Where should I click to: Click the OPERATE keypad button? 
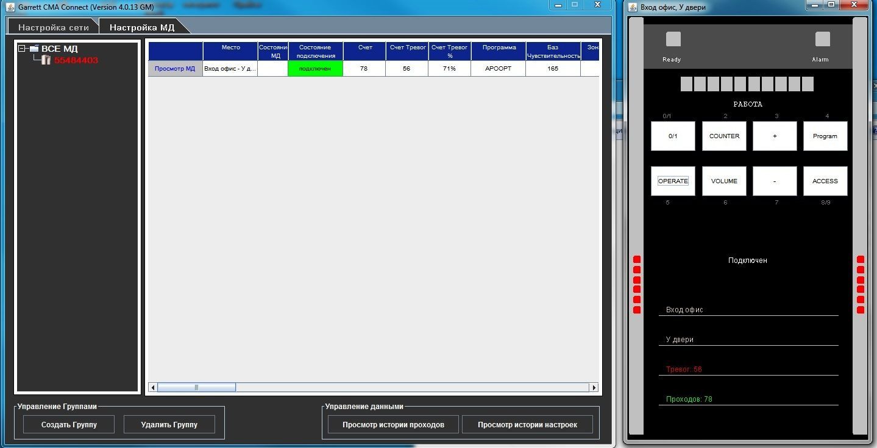[x=673, y=181]
